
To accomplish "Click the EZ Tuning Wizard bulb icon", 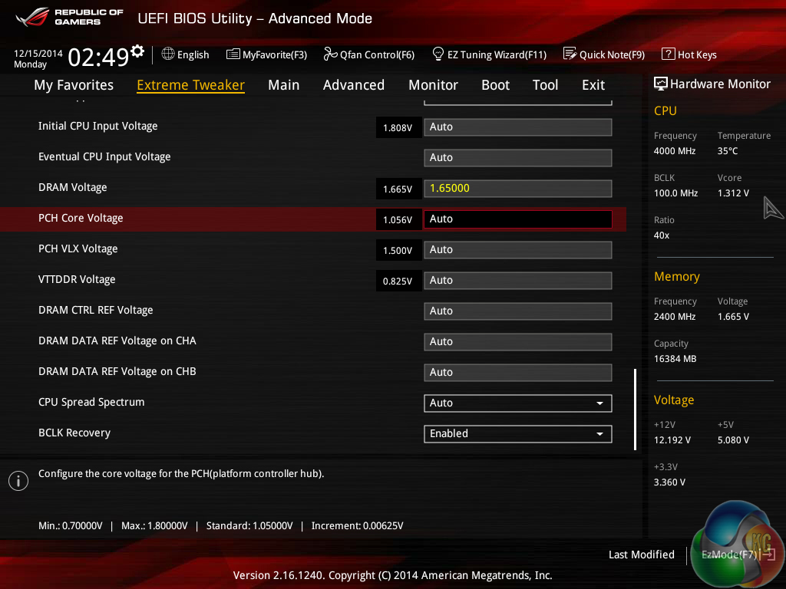I will (438, 54).
